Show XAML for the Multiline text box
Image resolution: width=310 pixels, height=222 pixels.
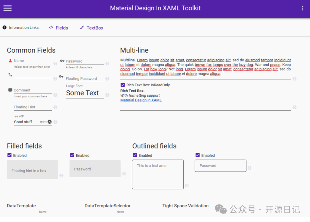[294, 79]
